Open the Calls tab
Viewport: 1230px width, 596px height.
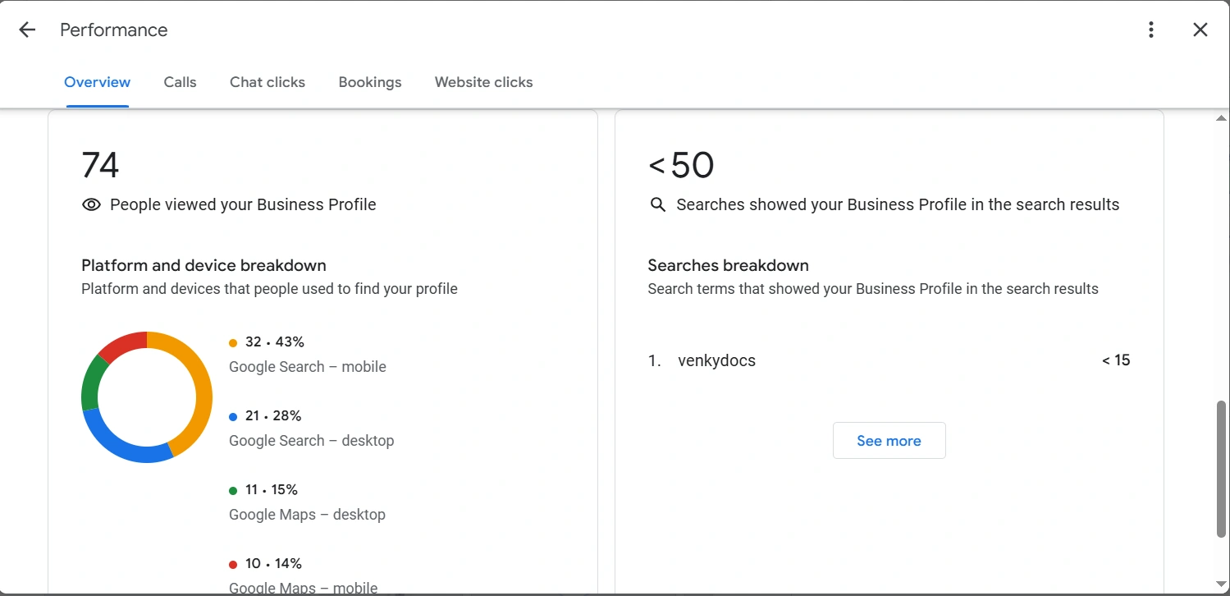click(x=180, y=82)
